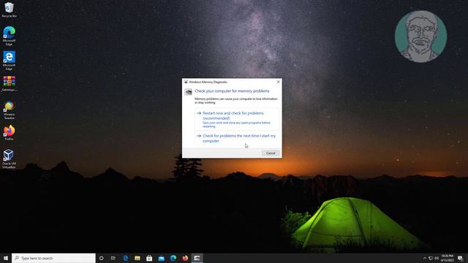Open Microsoft Store from the taskbar
468x263 pixels.
[149, 258]
